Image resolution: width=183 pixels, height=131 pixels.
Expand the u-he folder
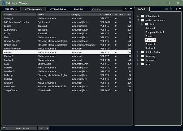tap(138, 64)
